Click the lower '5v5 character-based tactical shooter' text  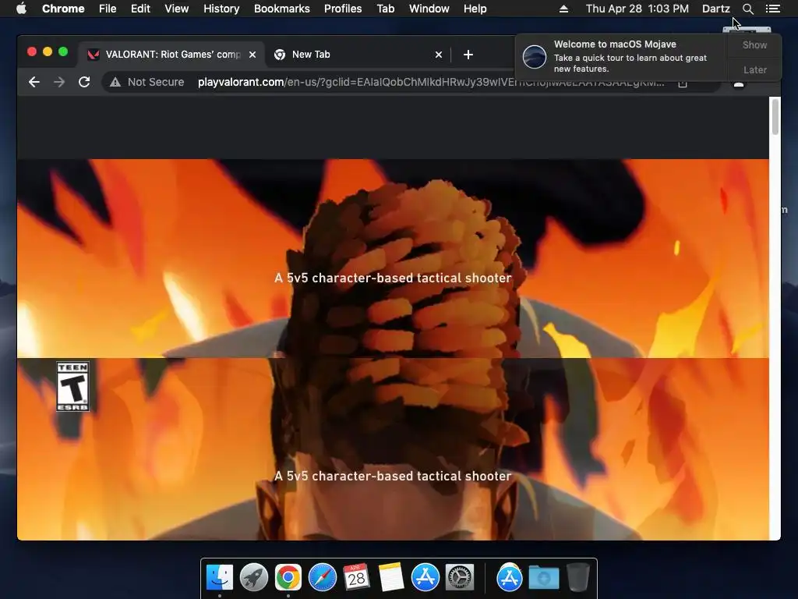(x=393, y=476)
